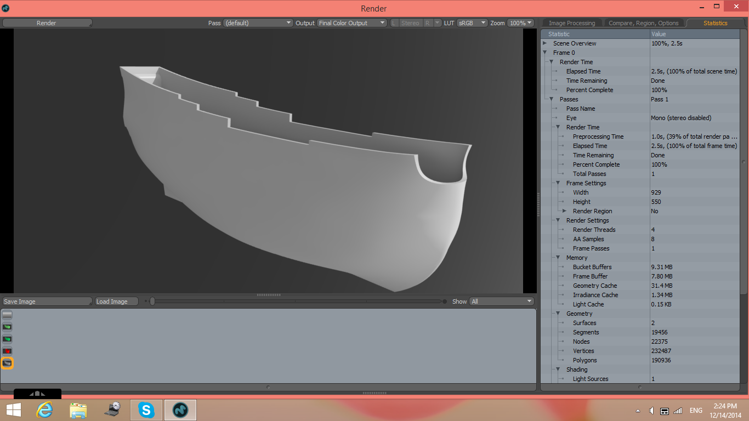Select the light green hull render thumbnail
749x421 pixels.
coord(7,327)
